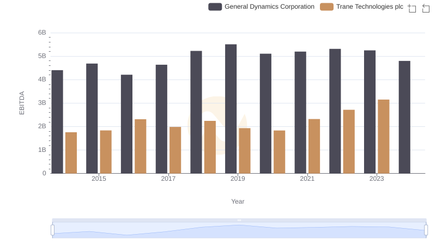
Task: Toggle Trane Technologies plc legend series
Action: pyautogui.click(x=361, y=7)
